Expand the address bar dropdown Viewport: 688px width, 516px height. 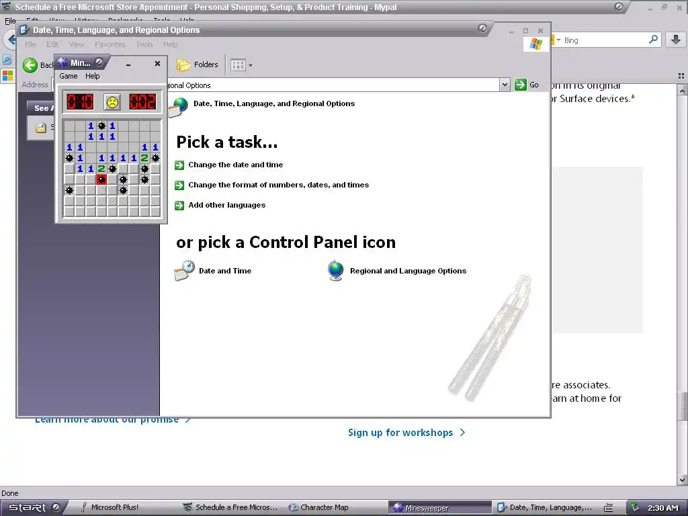coord(505,85)
